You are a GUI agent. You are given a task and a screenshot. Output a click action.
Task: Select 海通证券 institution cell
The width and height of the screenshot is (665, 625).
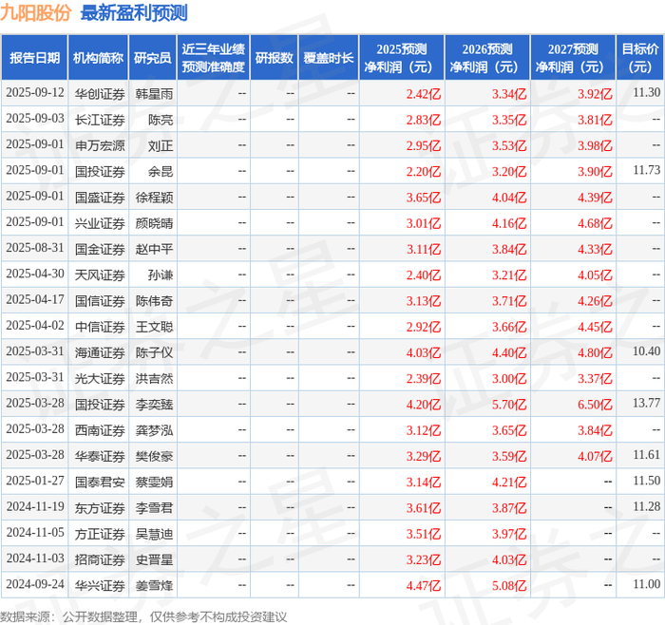100,352
